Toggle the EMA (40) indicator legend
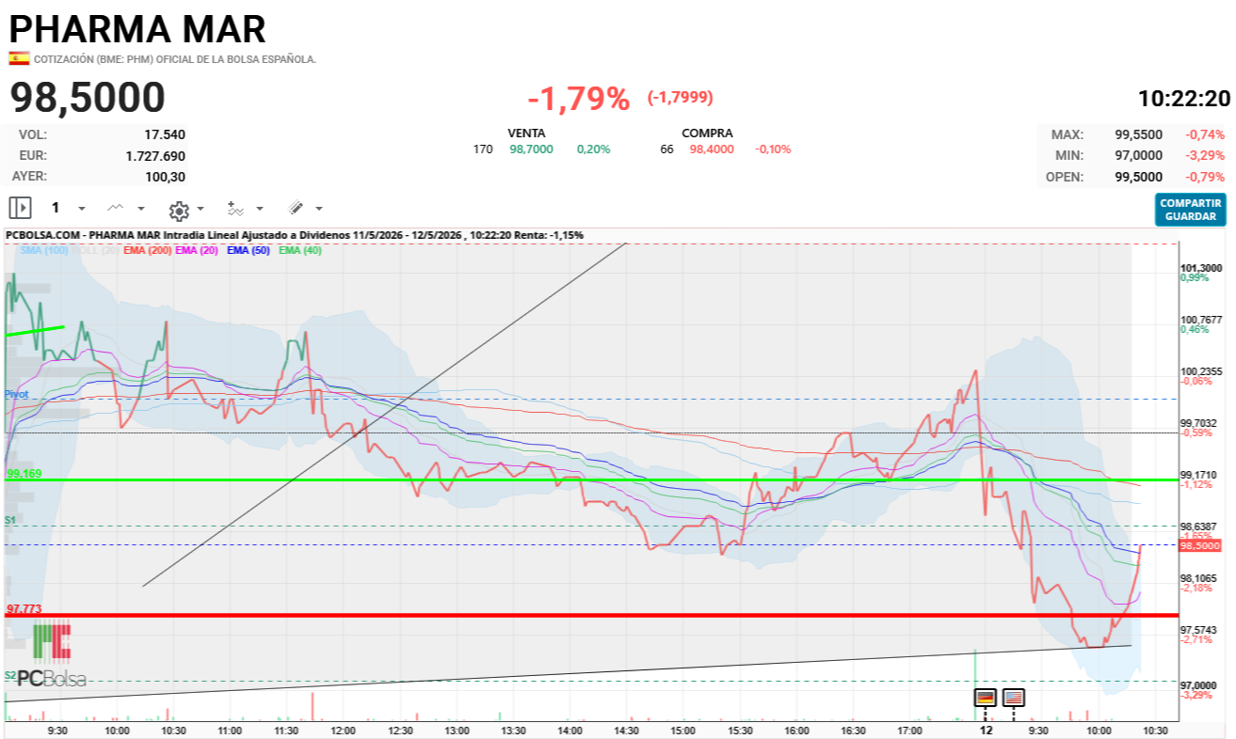 (x=299, y=250)
